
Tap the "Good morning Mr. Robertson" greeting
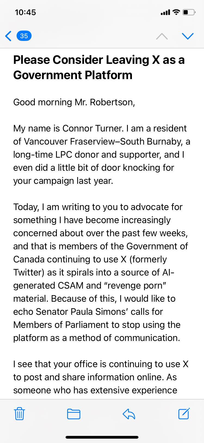pyautogui.click(x=74, y=102)
